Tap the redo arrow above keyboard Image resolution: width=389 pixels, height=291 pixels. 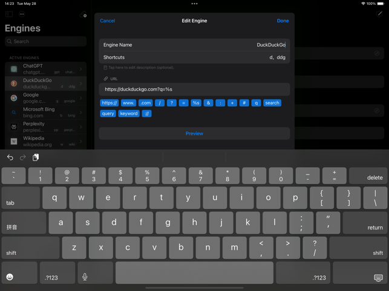tap(23, 157)
